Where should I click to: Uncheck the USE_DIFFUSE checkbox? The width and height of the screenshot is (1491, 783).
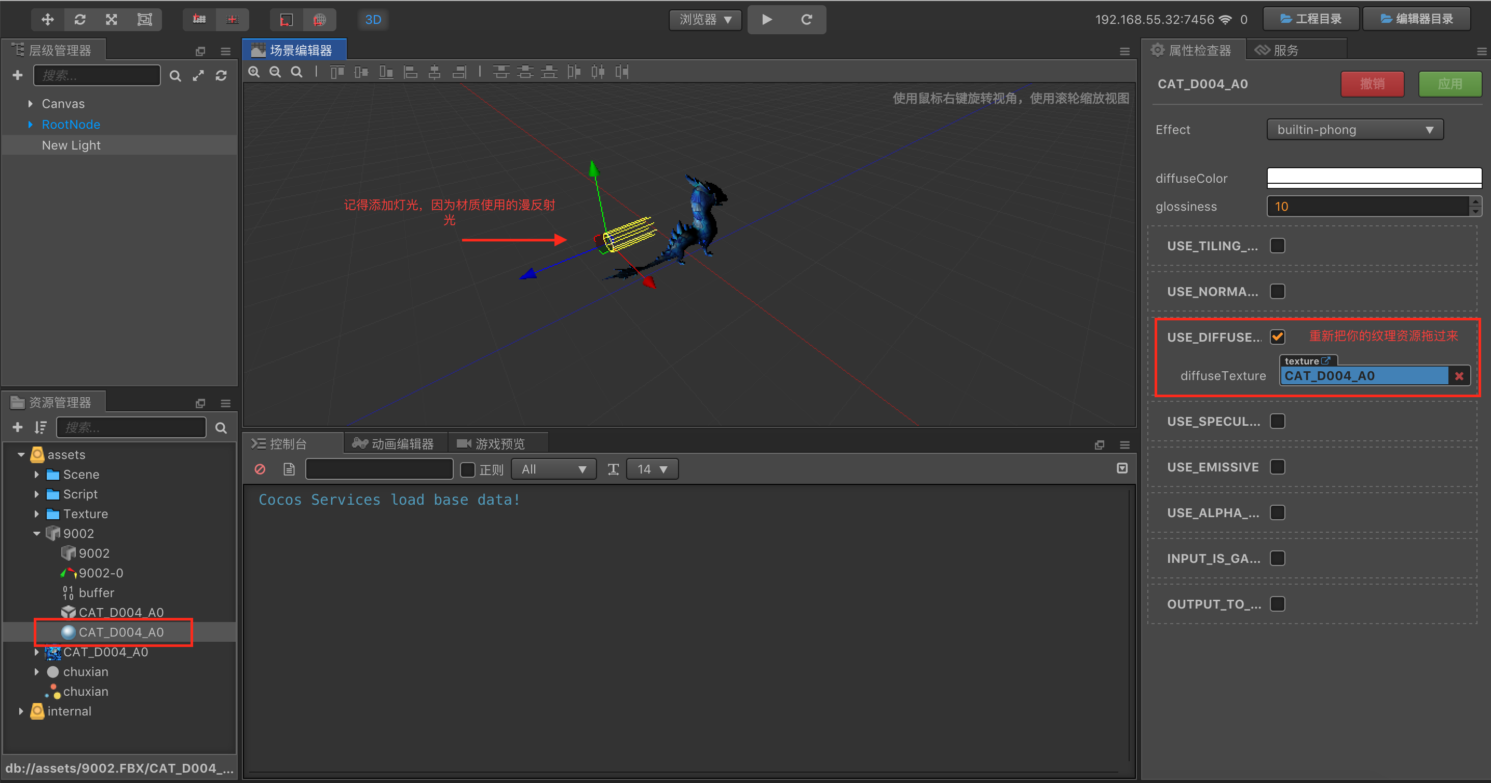1278,337
